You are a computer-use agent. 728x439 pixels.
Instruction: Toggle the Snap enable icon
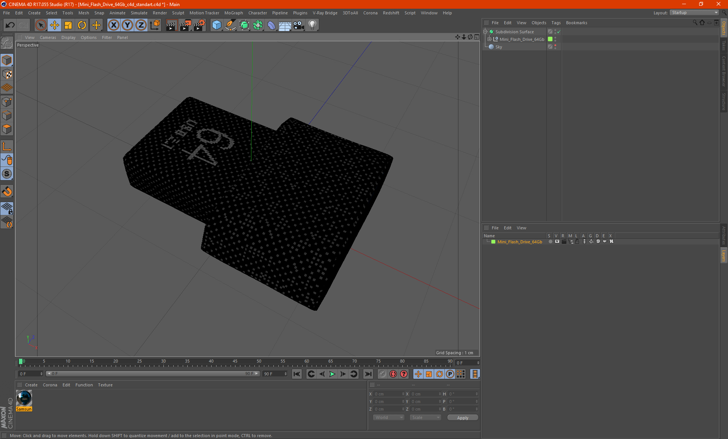click(x=7, y=191)
